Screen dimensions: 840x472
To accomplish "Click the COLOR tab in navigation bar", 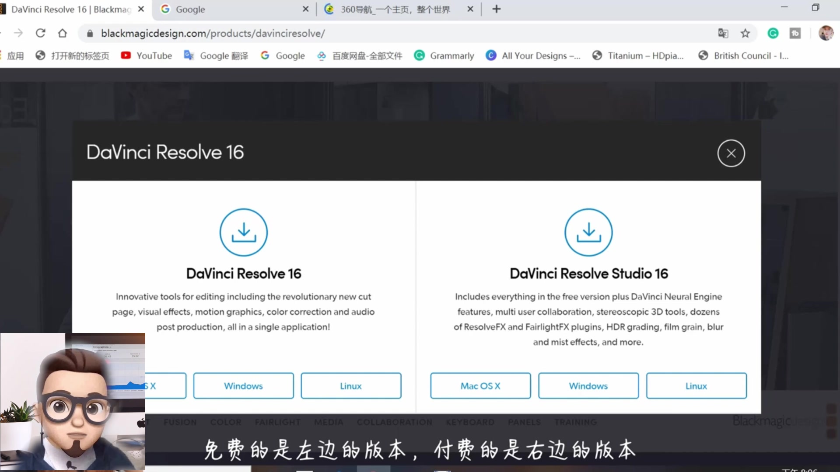I will tap(226, 422).
